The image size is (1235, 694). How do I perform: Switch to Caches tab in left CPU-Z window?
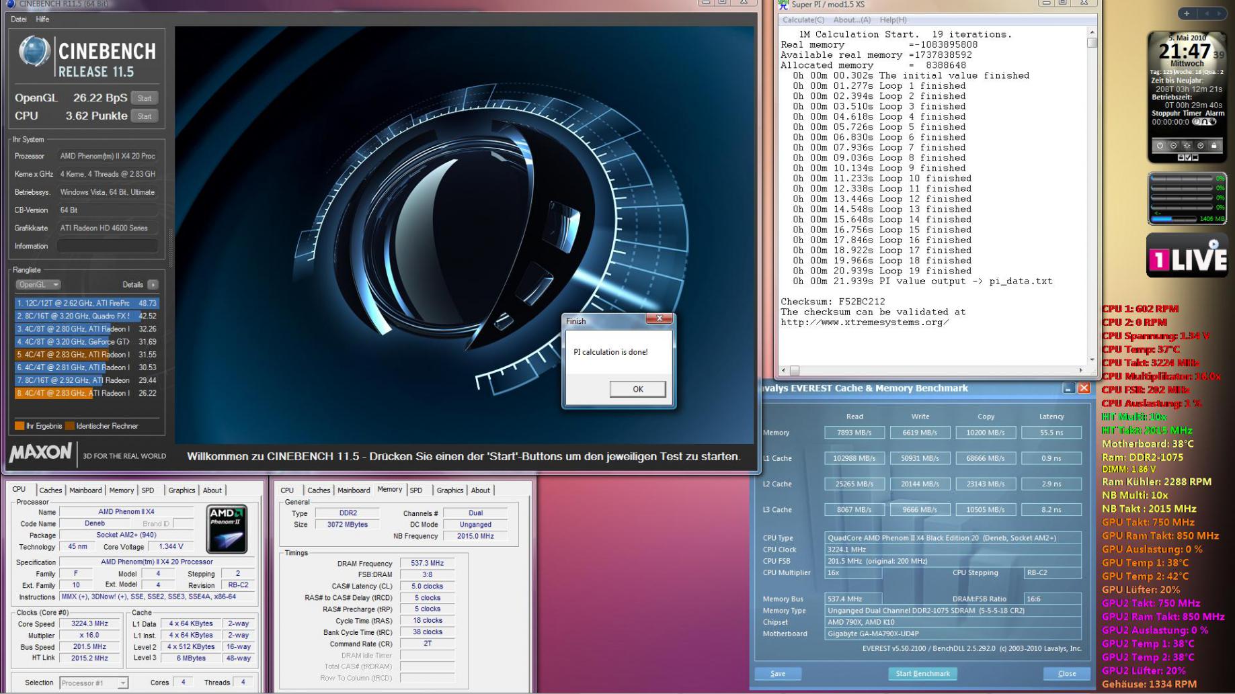50,490
